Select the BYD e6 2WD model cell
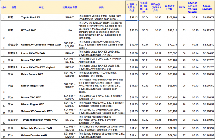The image size is (215, 139). [x=41, y=30]
